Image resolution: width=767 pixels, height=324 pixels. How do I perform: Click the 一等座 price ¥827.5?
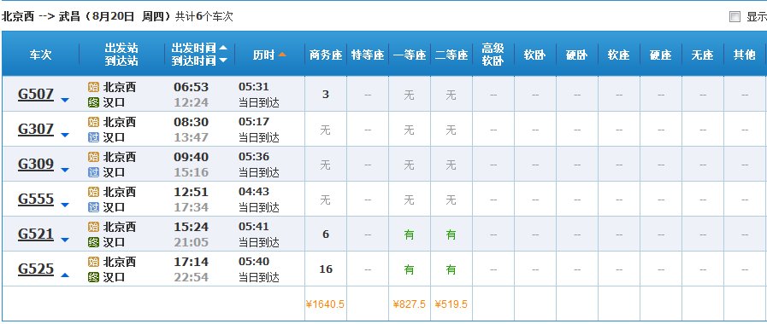click(x=409, y=304)
